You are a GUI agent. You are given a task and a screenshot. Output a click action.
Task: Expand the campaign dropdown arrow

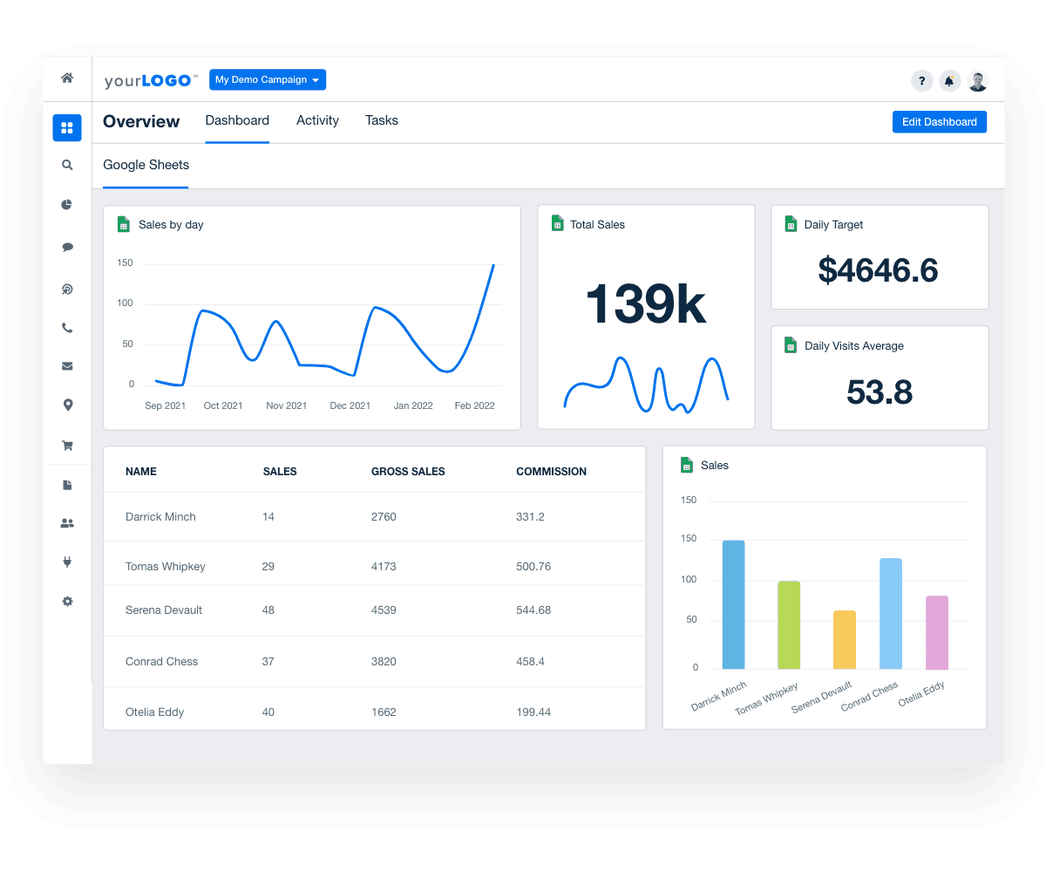click(317, 79)
